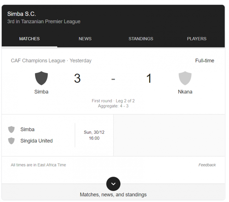Click the Aggregate: 4 - 3 text
The width and height of the screenshot is (229, 202).
click(113, 106)
